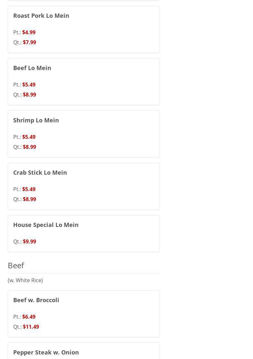Select Crab Stick Lo Mein quart price
Viewport: 253px width, 359px height.
click(29, 199)
